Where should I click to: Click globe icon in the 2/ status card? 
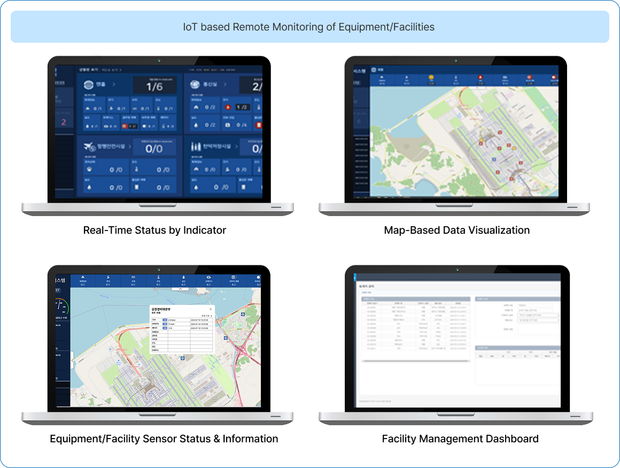[195, 85]
